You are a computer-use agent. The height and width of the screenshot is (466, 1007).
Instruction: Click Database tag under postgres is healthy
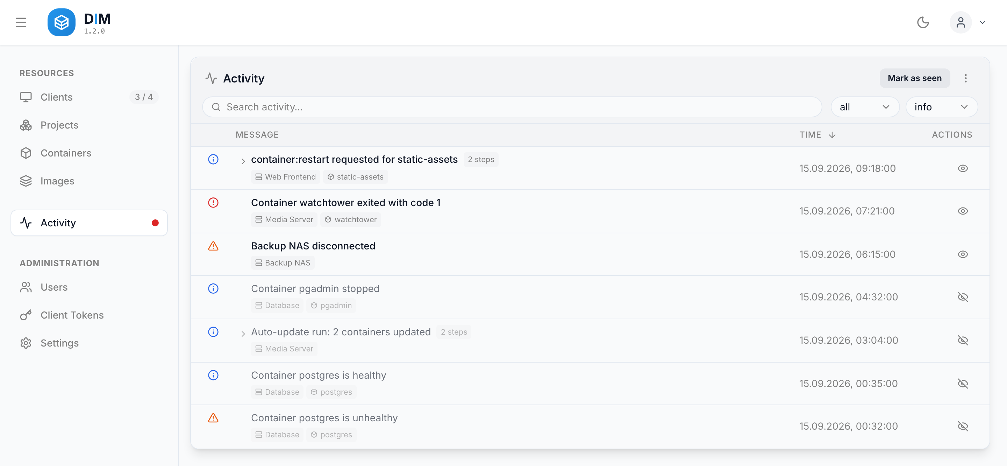click(277, 392)
